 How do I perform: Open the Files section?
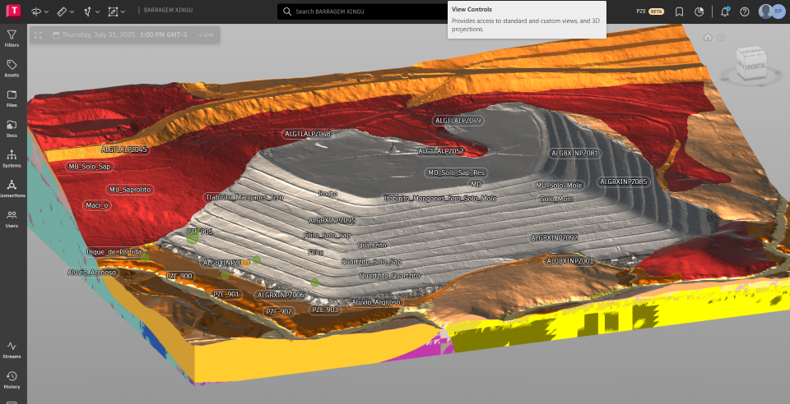coord(12,99)
